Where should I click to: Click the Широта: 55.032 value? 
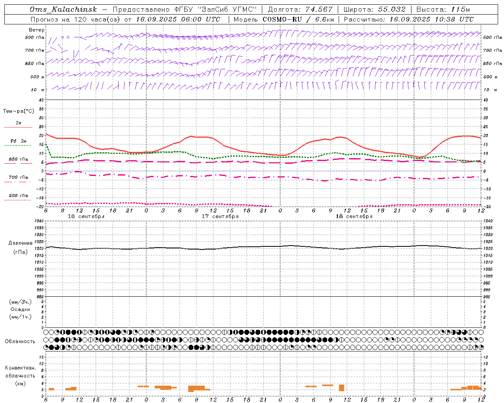click(x=374, y=9)
